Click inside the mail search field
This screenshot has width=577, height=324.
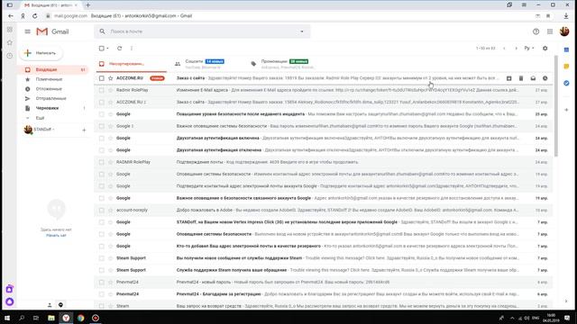click(202, 31)
